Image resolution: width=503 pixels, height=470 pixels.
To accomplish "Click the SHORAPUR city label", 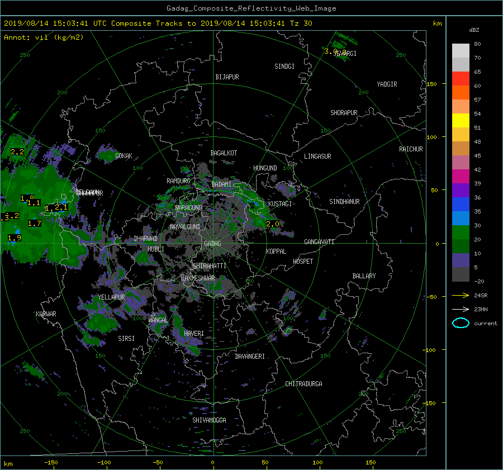I will 344,113.
